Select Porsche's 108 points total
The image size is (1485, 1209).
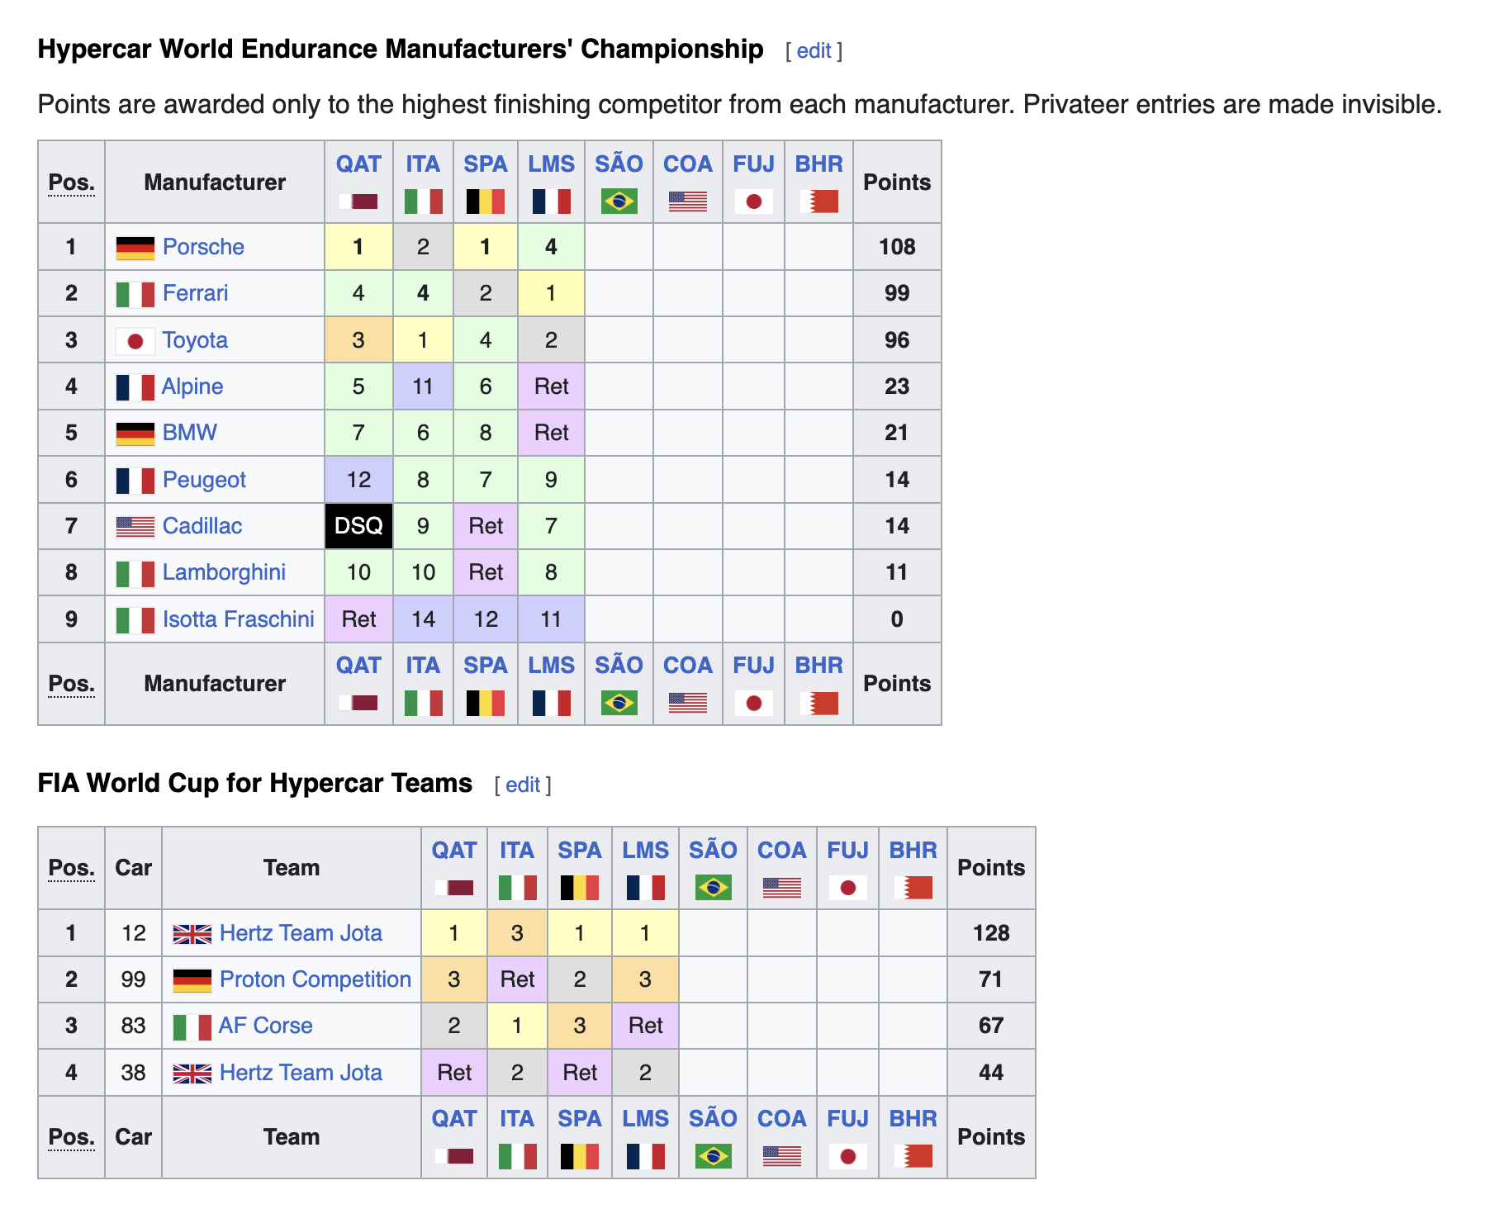tap(897, 247)
